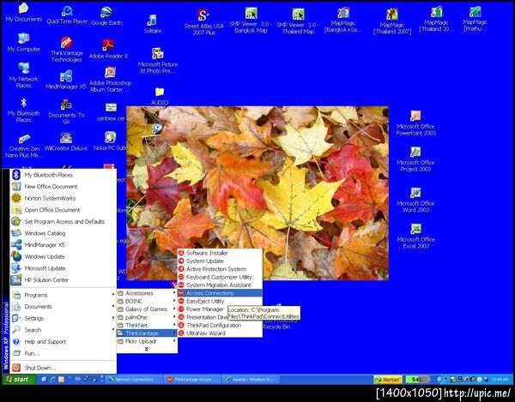
Task: Open Windows Catalog from Start menu
Action: point(64,233)
